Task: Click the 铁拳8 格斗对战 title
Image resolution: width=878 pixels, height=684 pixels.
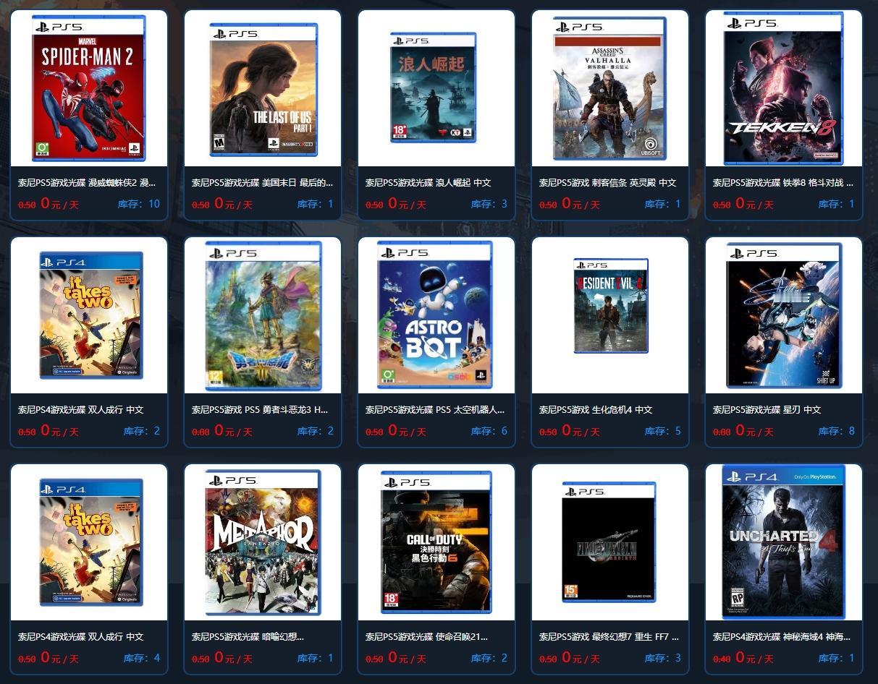Action: pos(783,183)
